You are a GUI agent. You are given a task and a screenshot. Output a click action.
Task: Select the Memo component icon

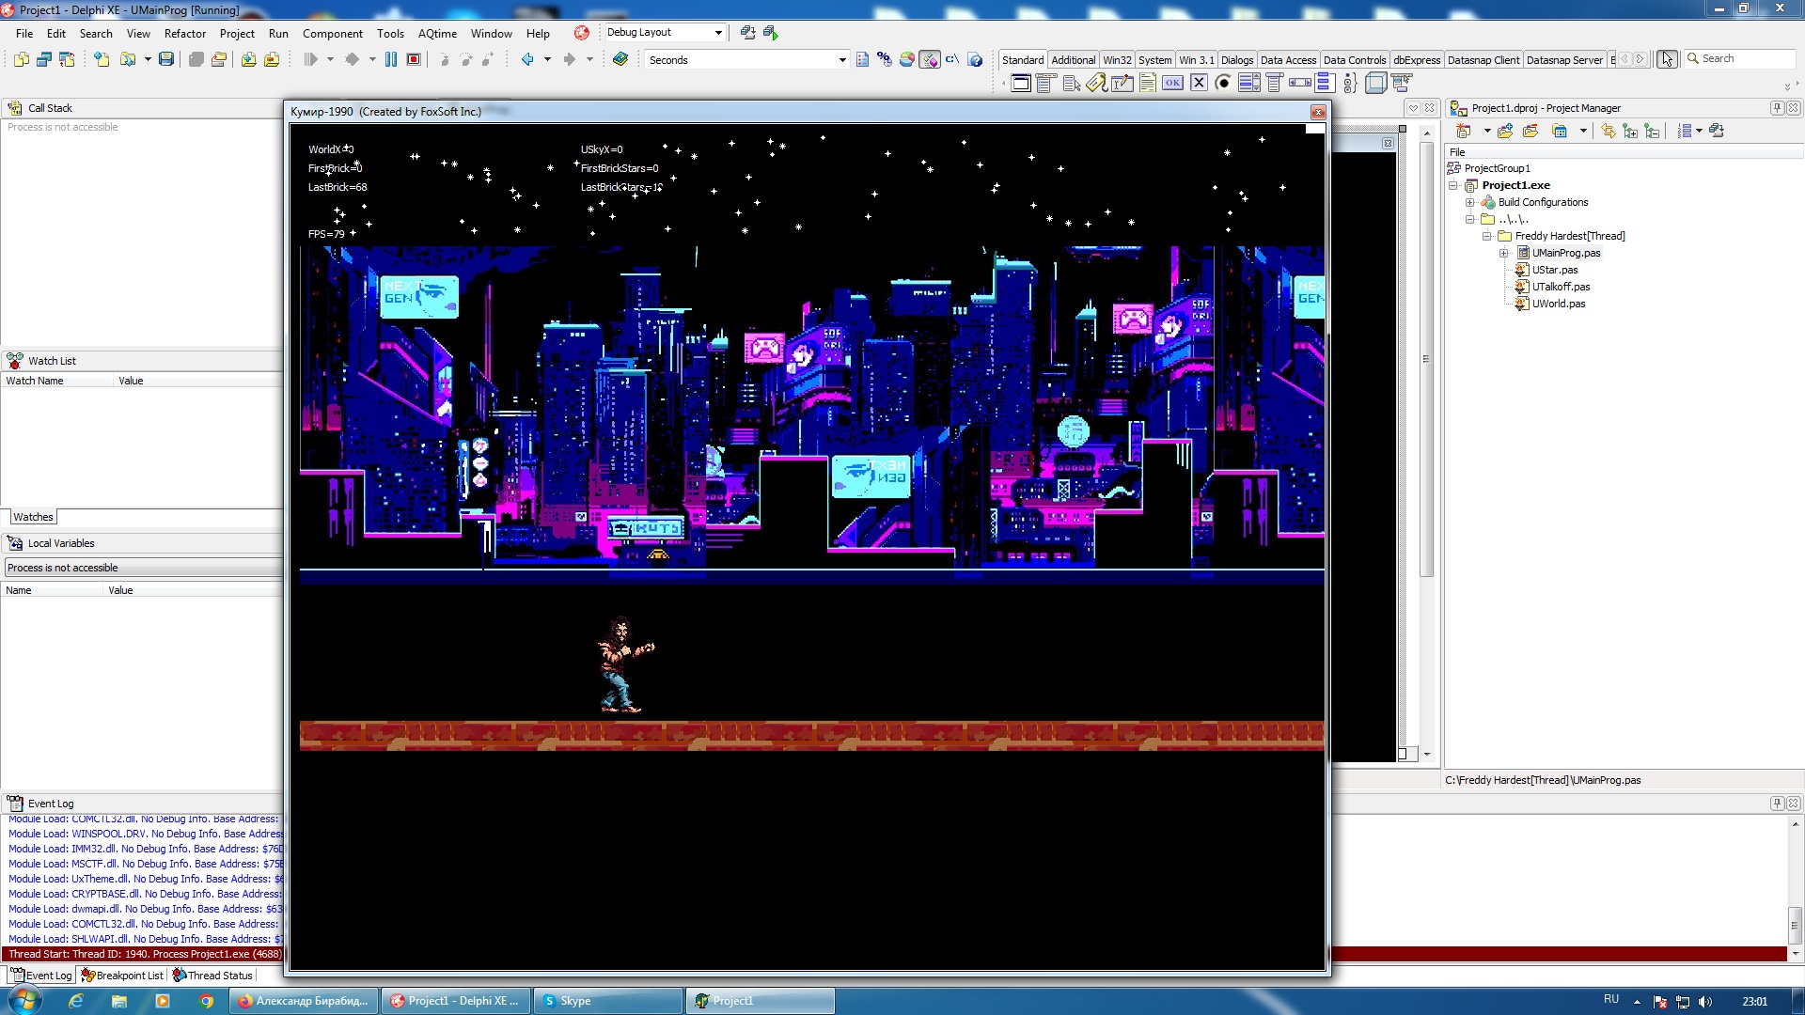[1148, 84]
